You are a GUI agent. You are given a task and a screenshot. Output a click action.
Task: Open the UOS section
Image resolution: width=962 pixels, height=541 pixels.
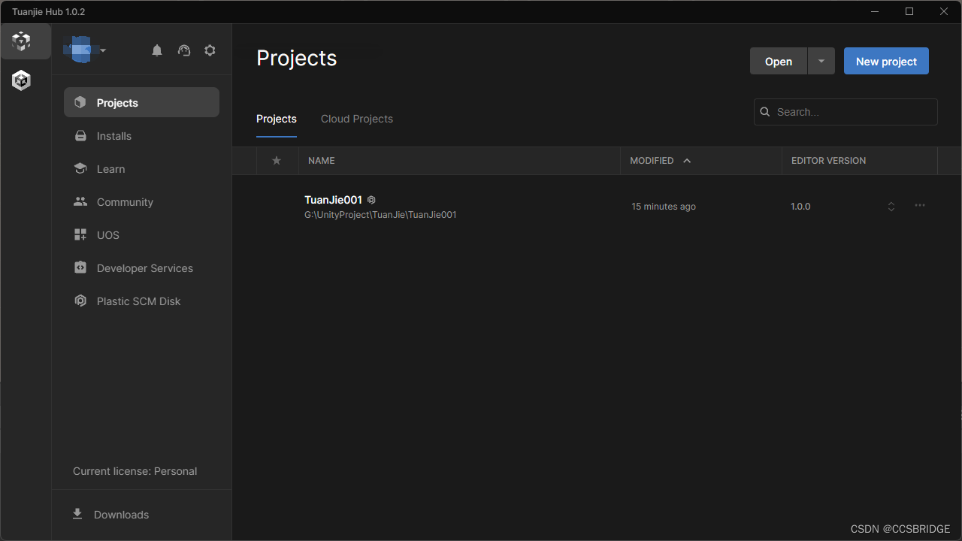click(141, 235)
